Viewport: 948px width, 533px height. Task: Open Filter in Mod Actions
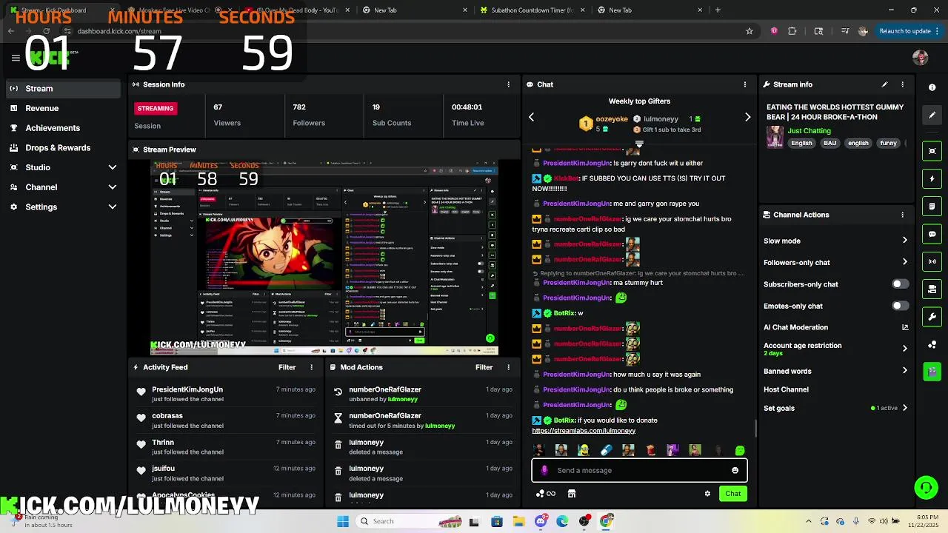[484, 367]
